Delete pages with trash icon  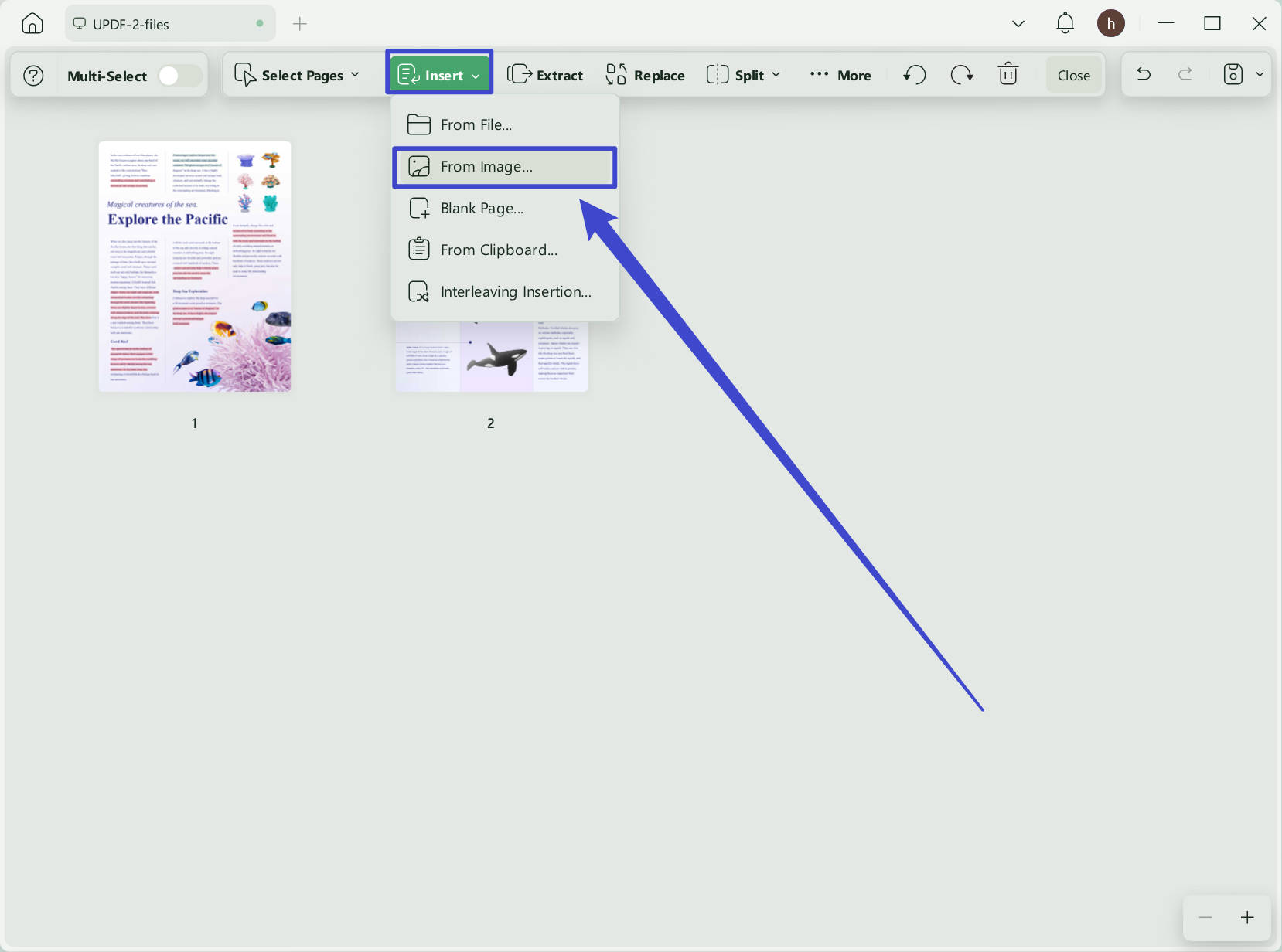1008,74
